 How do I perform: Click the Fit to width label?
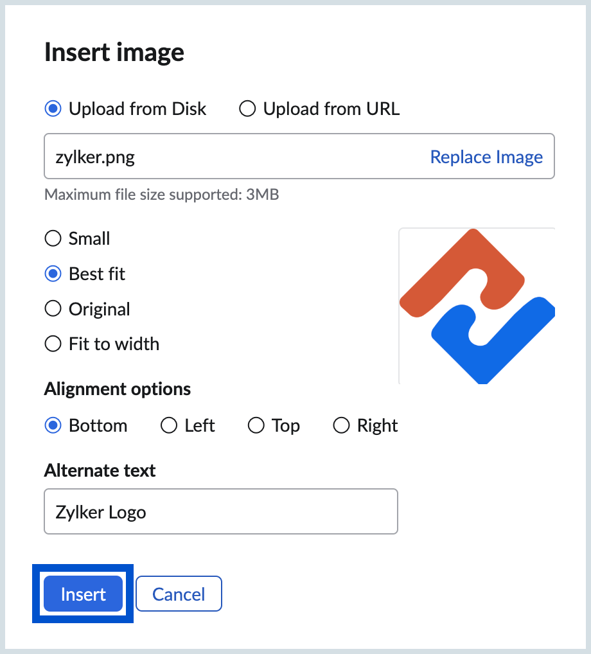114,344
